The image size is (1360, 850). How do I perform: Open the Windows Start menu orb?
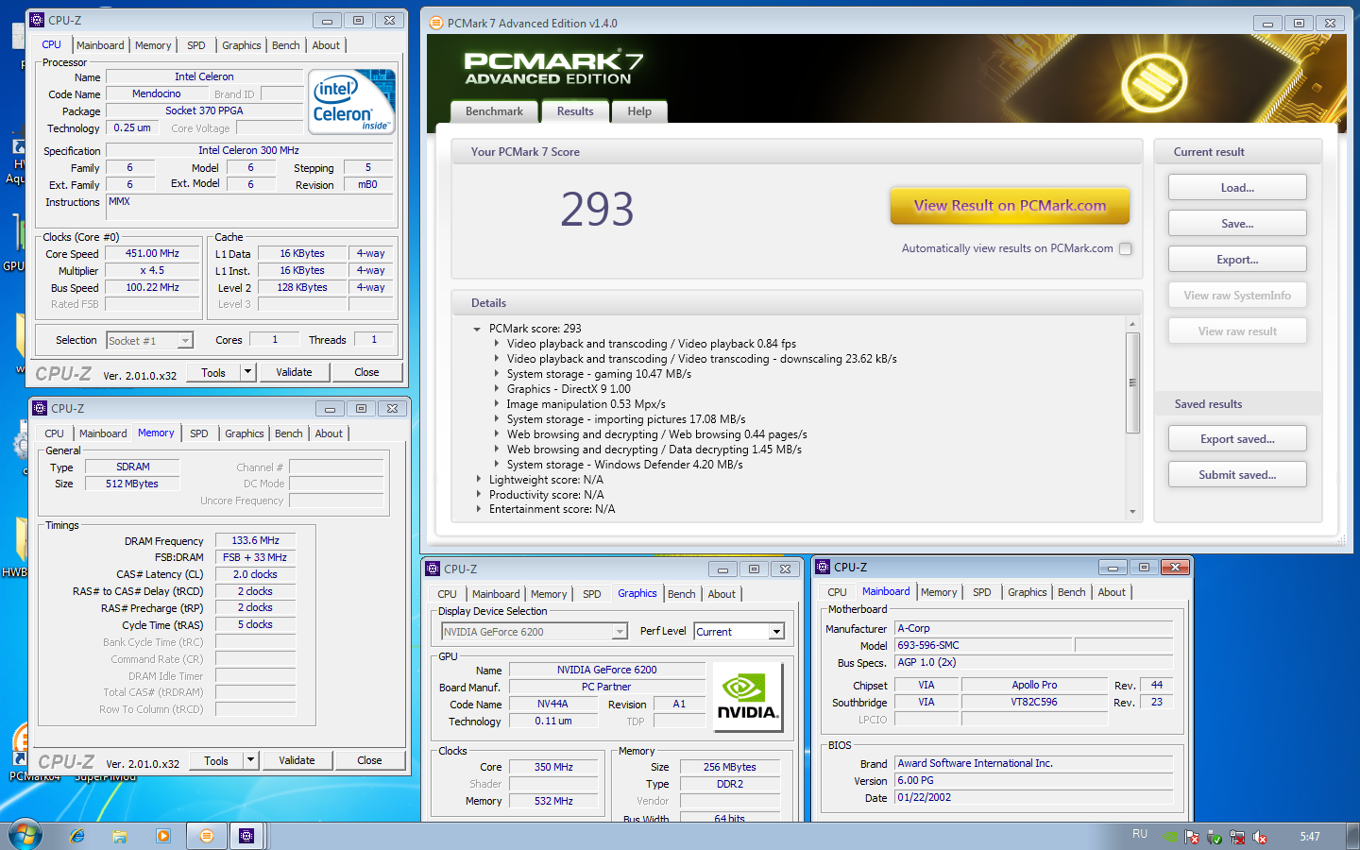[x=25, y=835]
